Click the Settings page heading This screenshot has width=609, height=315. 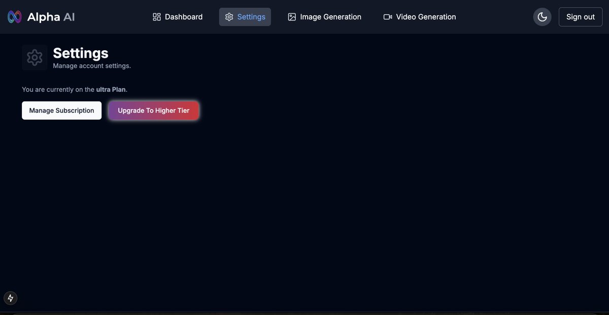(x=81, y=53)
